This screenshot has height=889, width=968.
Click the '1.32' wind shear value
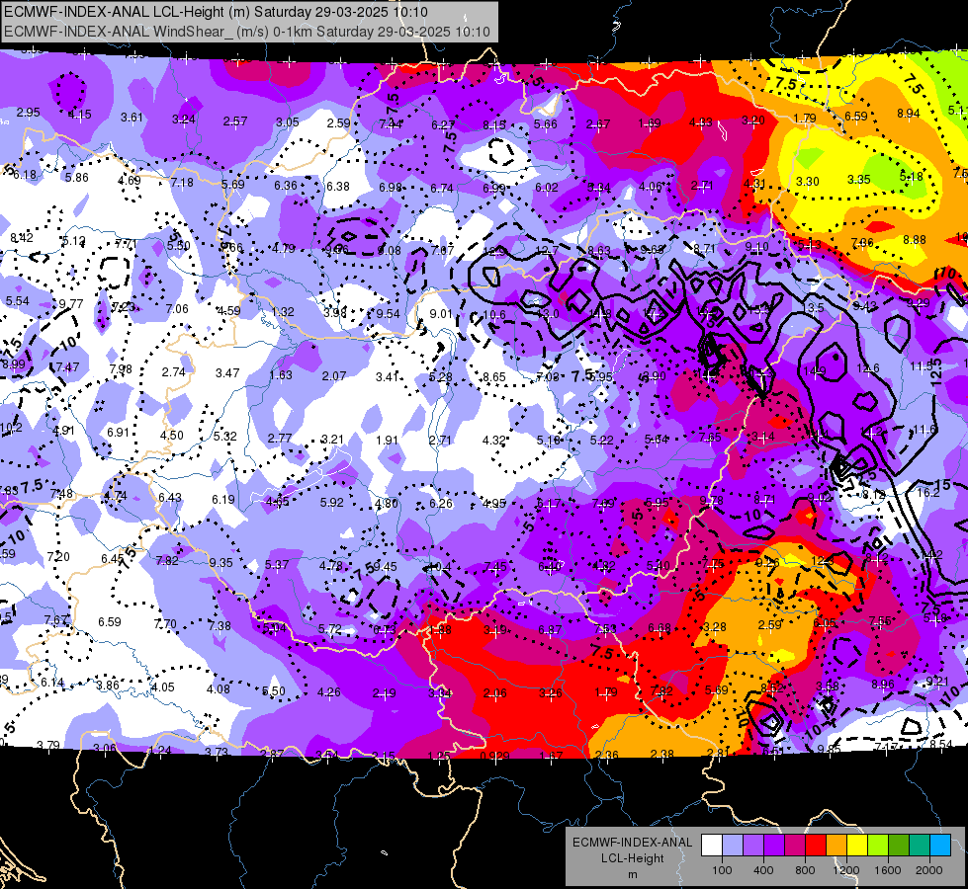point(283,311)
